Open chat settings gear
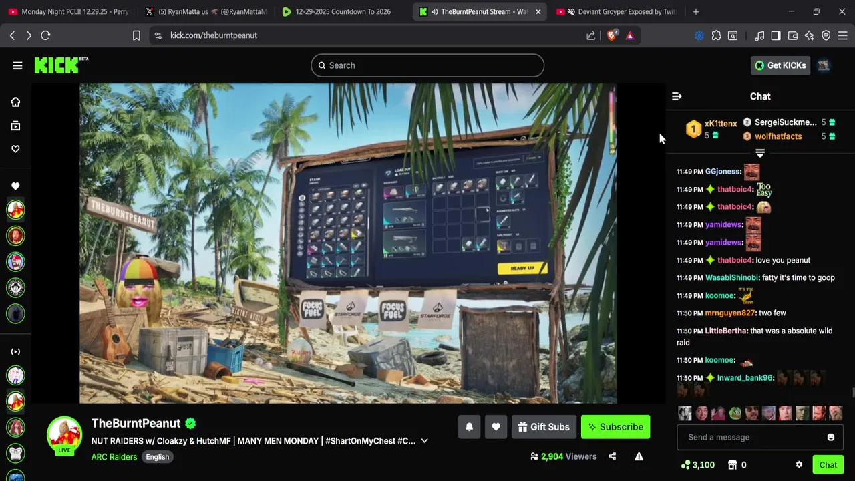The width and height of the screenshot is (855, 481). point(799,465)
